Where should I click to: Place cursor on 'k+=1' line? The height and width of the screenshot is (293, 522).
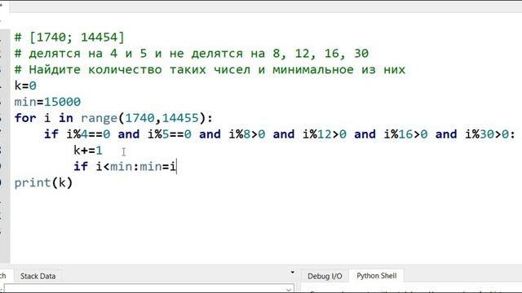click(x=88, y=151)
